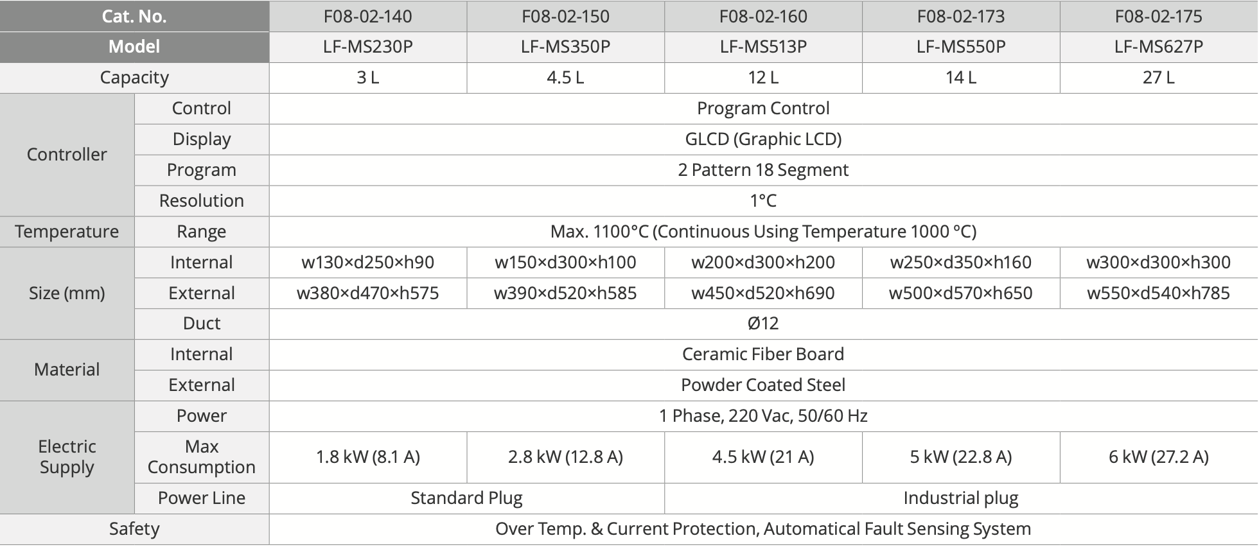This screenshot has height=547, width=1259.
Task: Select catalog number F08-02-175
Action: [1159, 16]
